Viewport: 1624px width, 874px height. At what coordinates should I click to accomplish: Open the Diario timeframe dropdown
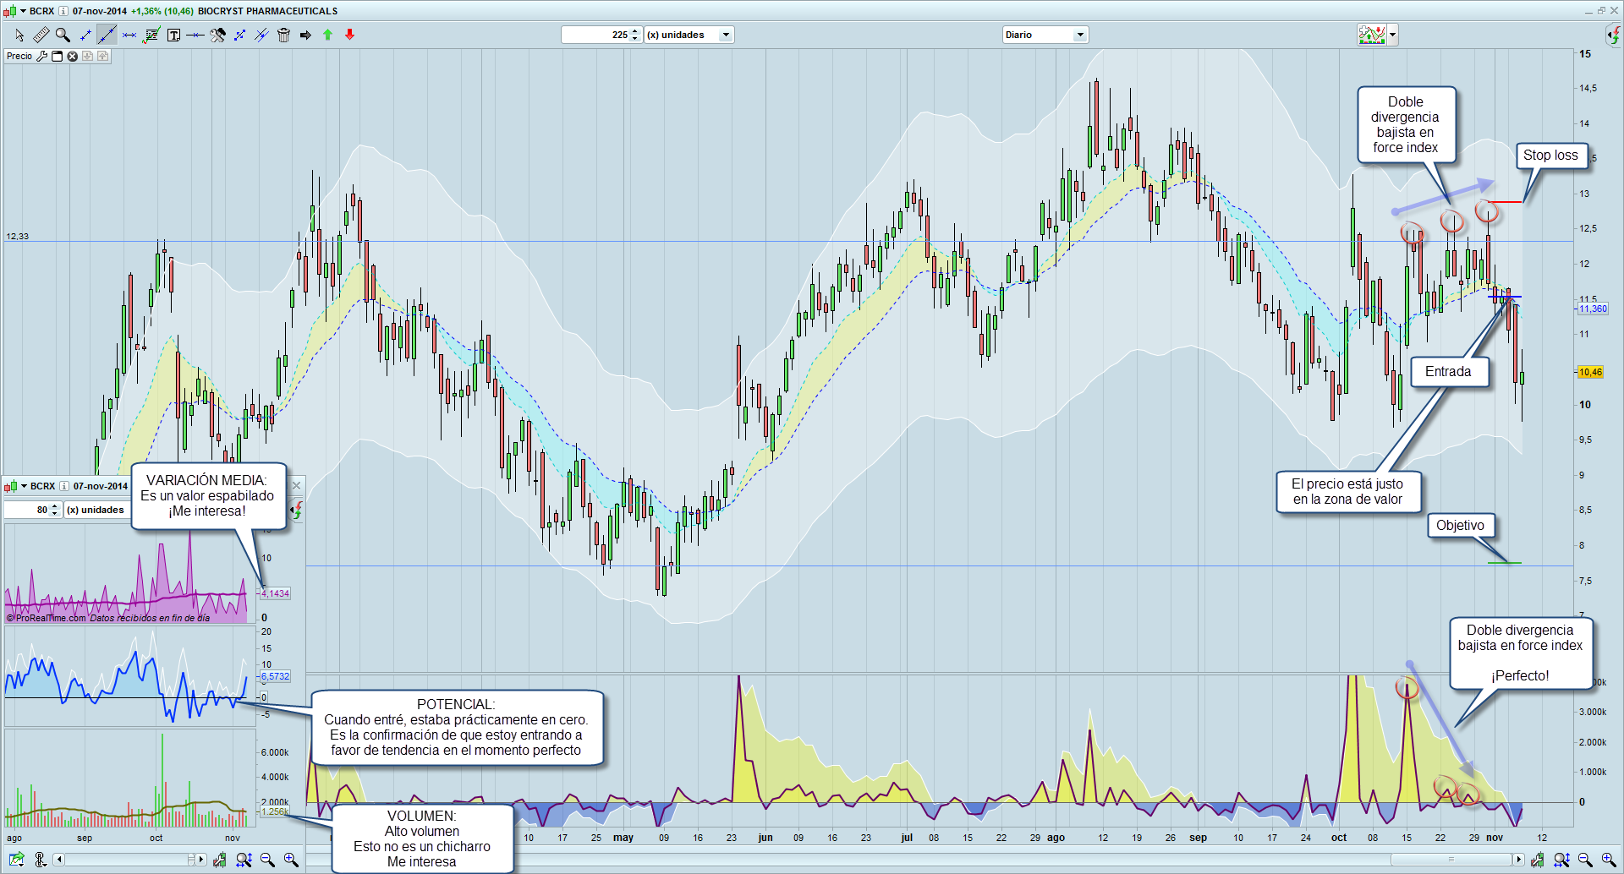tap(1079, 35)
